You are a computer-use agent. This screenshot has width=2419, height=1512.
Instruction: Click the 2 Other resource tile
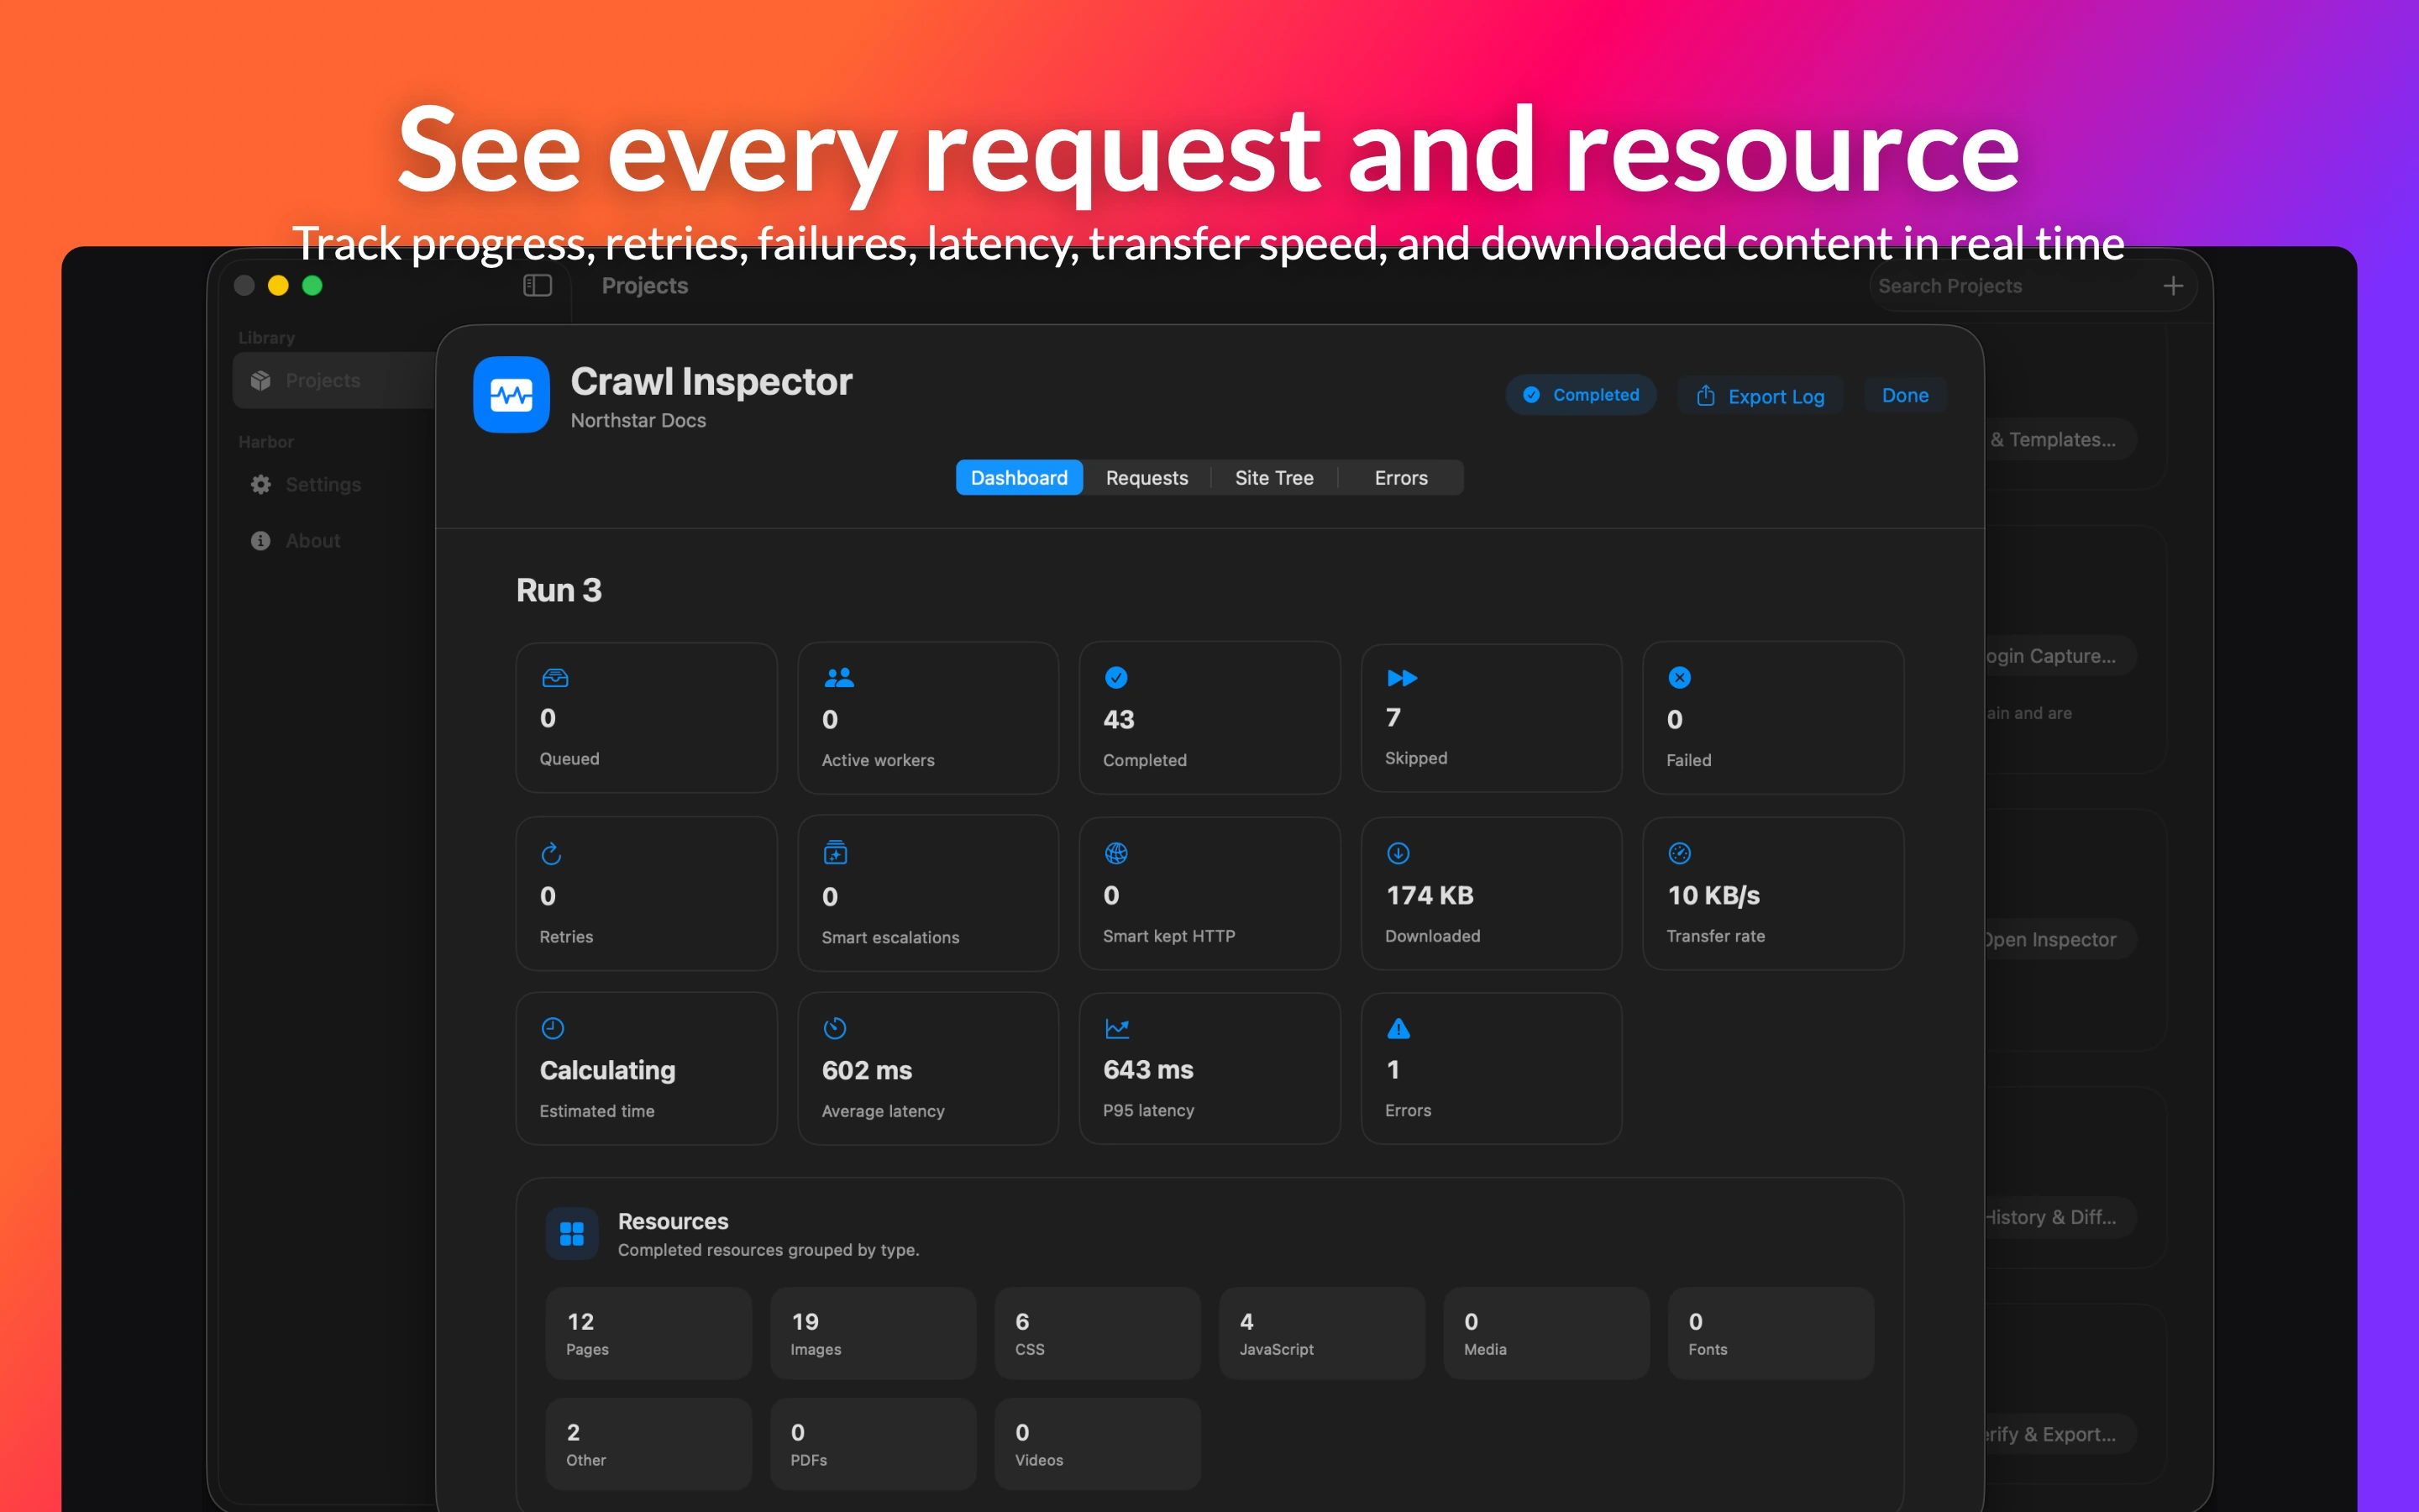pyautogui.click(x=648, y=1444)
